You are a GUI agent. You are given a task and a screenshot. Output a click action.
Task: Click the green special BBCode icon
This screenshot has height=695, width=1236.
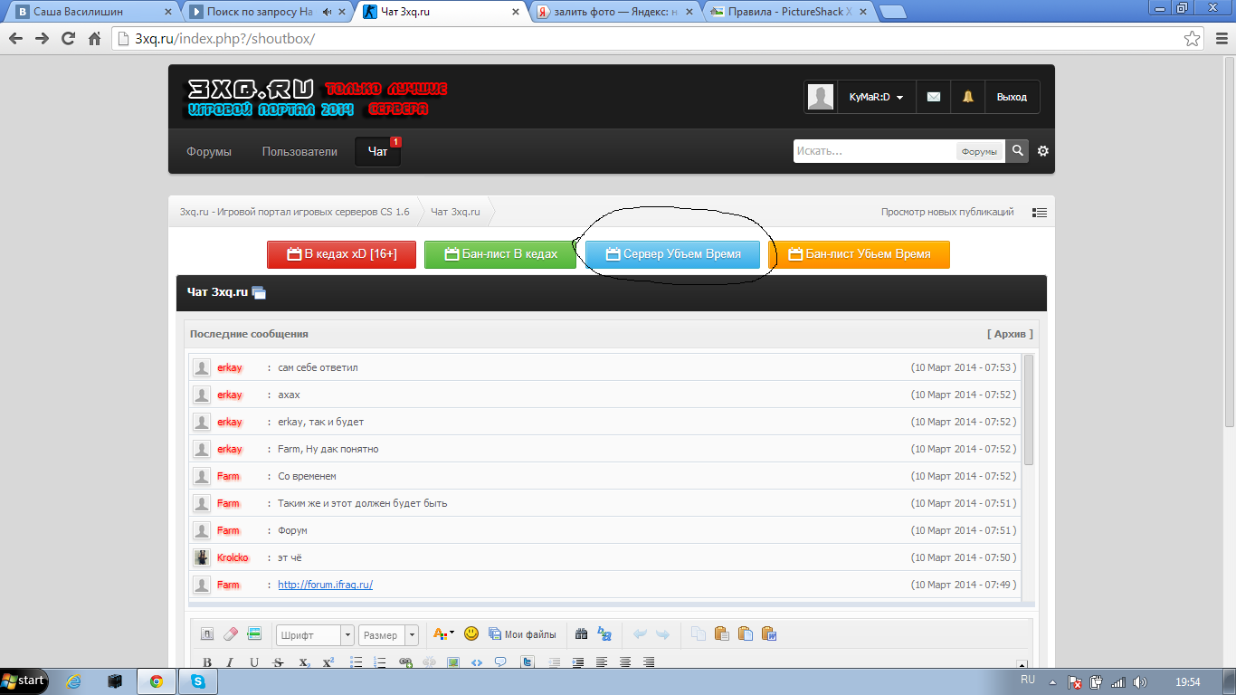coord(254,633)
